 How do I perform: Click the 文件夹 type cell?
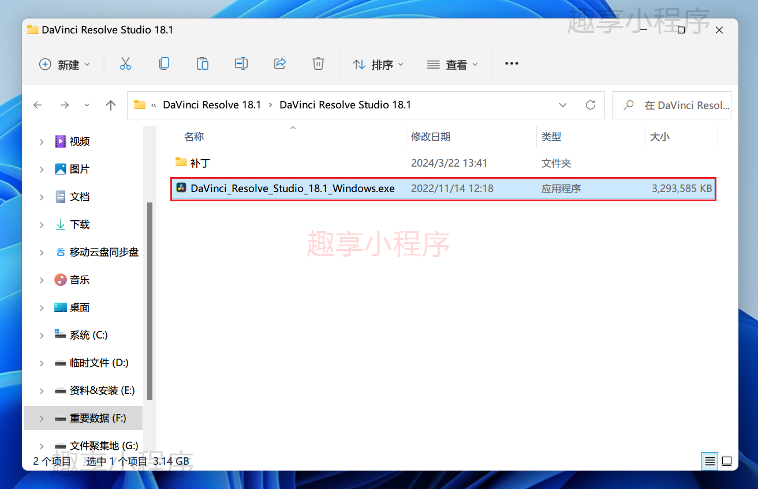pyautogui.click(x=556, y=163)
